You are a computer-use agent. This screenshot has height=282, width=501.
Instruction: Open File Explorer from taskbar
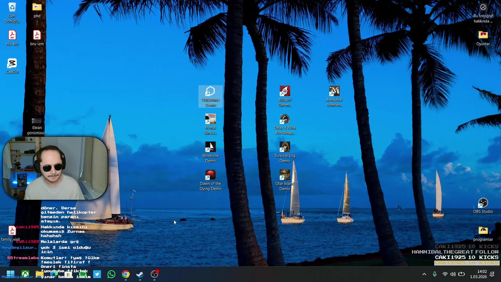tap(40, 274)
